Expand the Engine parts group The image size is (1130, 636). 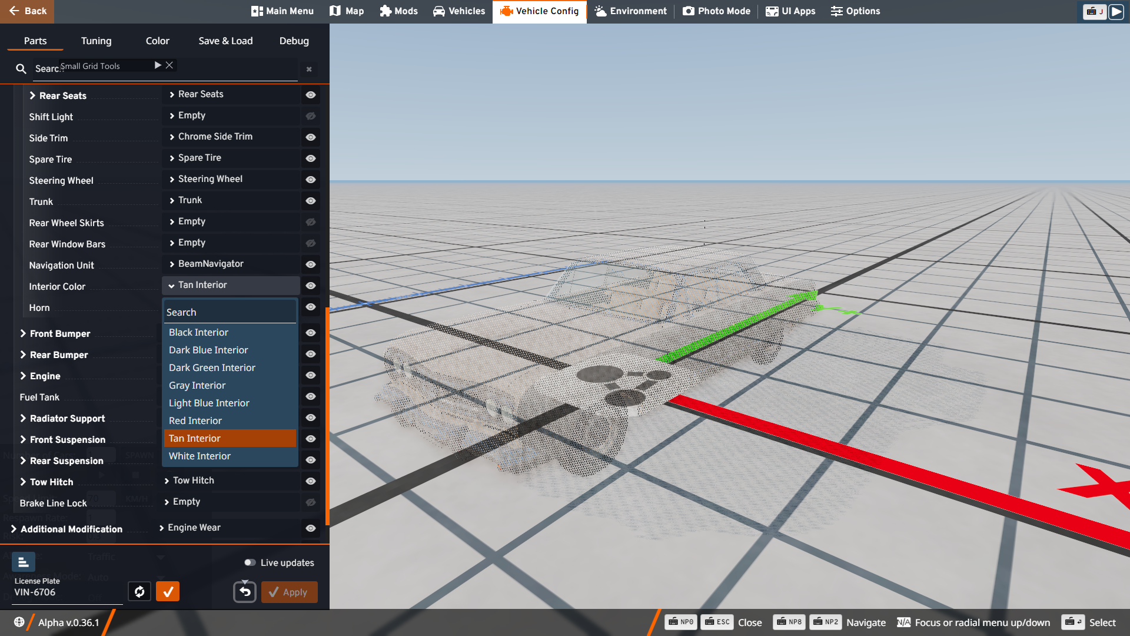24,376
